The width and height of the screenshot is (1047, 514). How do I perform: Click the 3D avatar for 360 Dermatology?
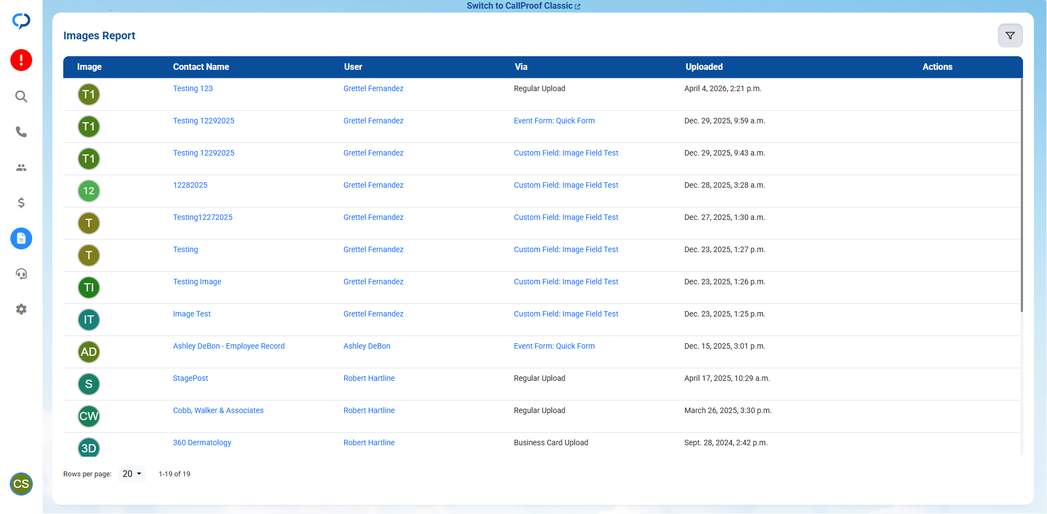click(x=89, y=447)
